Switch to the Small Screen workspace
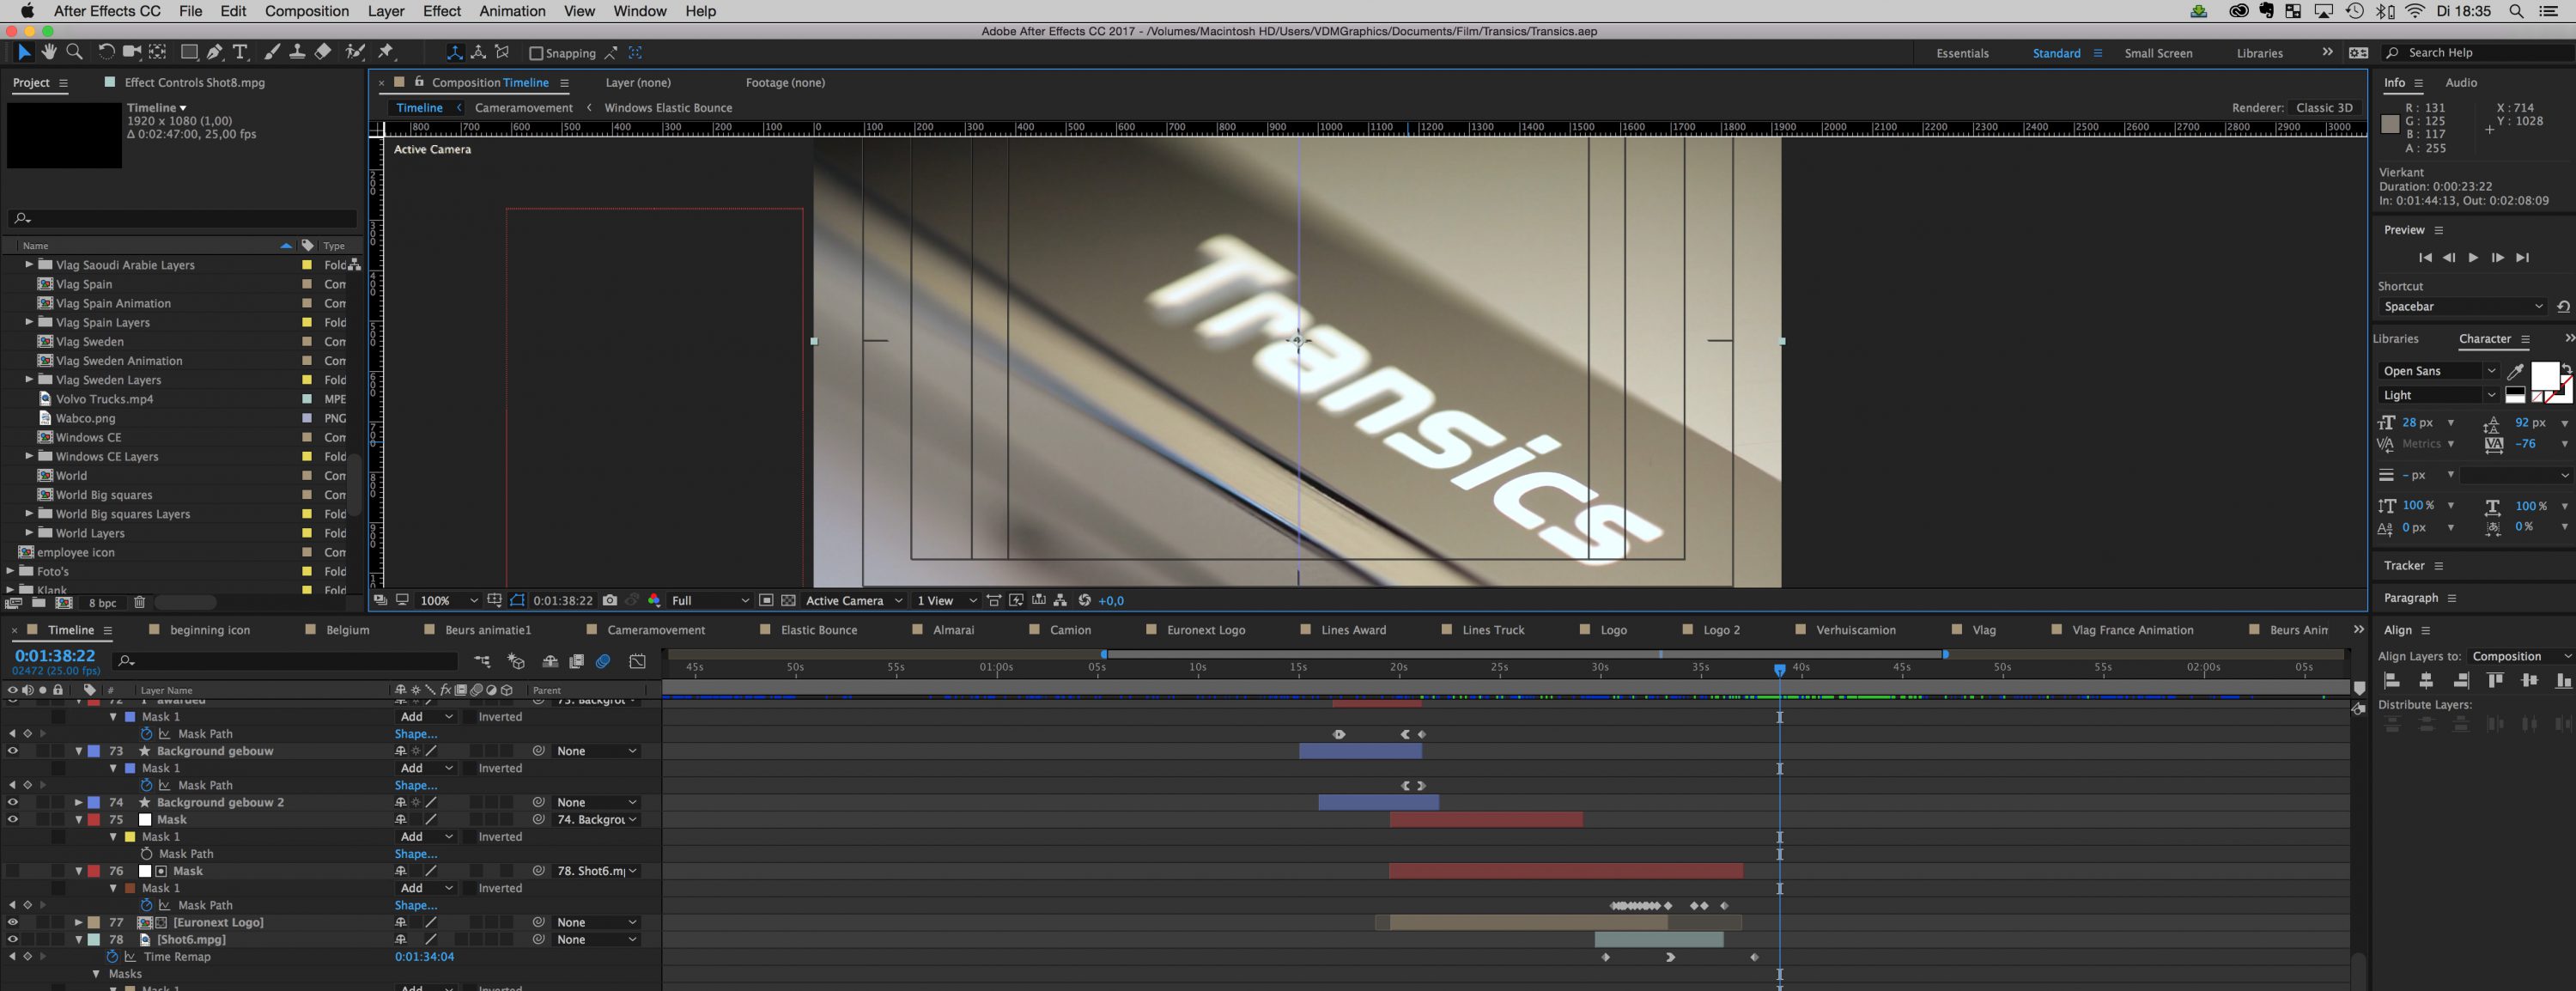 click(x=2158, y=54)
